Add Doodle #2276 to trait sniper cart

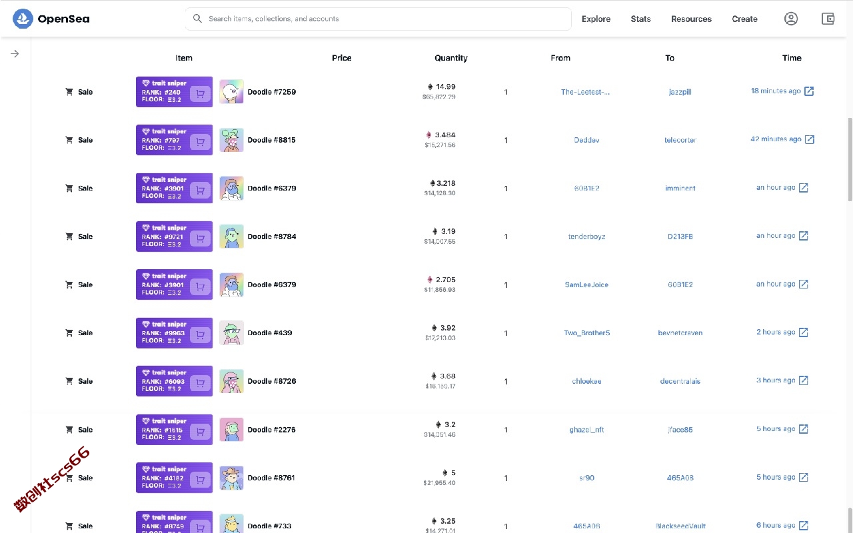(200, 432)
